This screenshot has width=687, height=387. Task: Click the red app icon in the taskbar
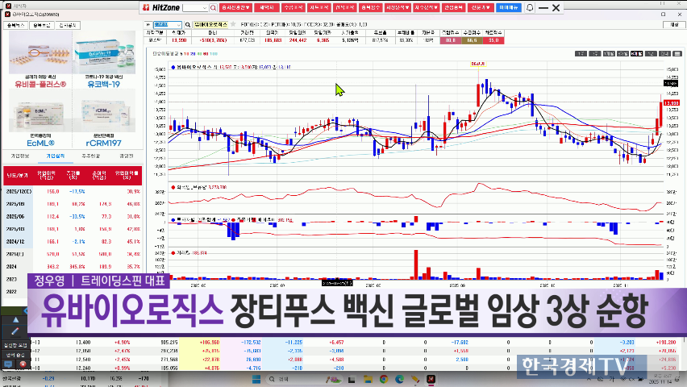pyautogui.click(x=431, y=378)
